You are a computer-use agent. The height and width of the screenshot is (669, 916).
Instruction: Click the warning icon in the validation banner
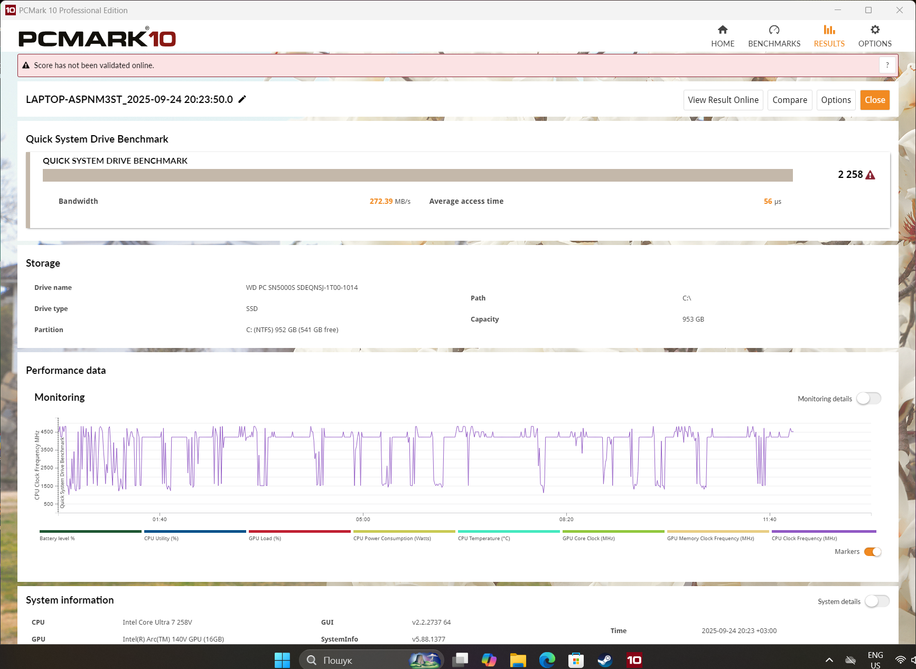point(25,65)
